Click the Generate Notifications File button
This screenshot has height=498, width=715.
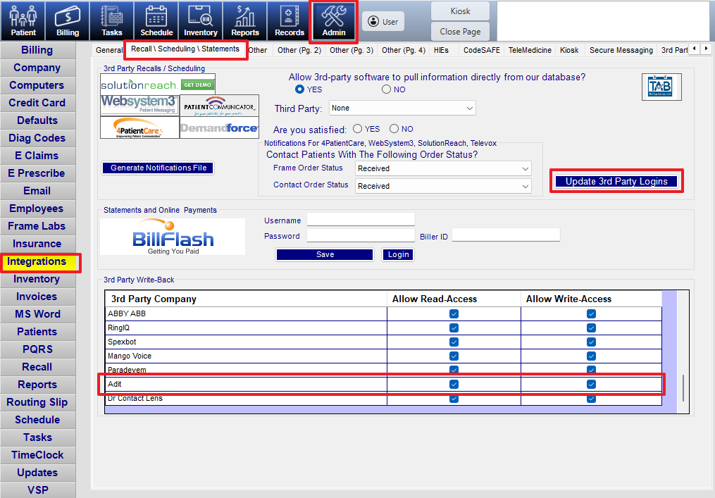(158, 168)
